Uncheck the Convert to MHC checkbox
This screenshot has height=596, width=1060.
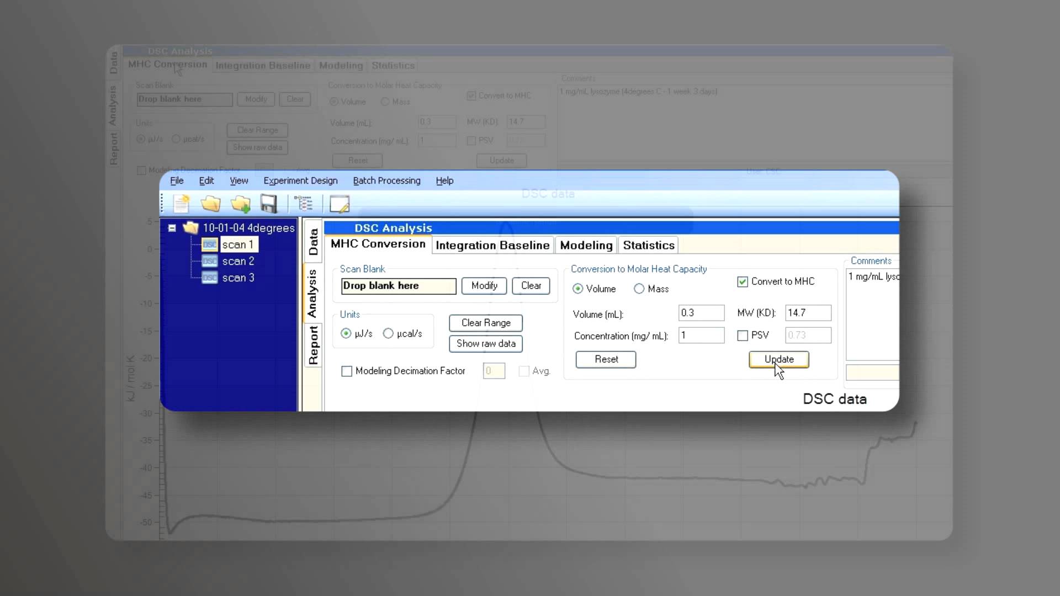[743, 281]
